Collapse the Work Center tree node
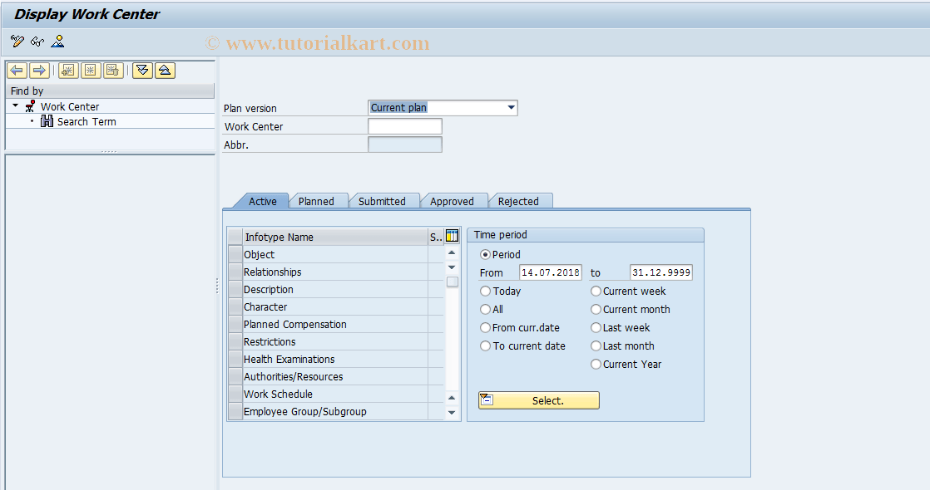Screen dimensions: 930x490 coord(16,106)
